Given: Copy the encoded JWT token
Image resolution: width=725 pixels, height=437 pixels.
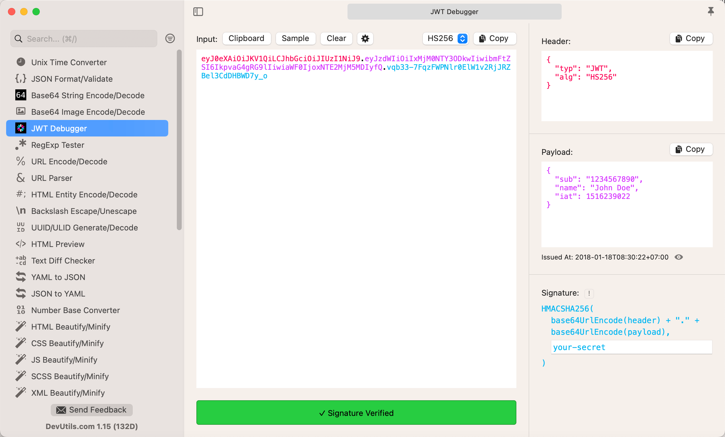Looking at the screenshot, I should coord(495,39).
